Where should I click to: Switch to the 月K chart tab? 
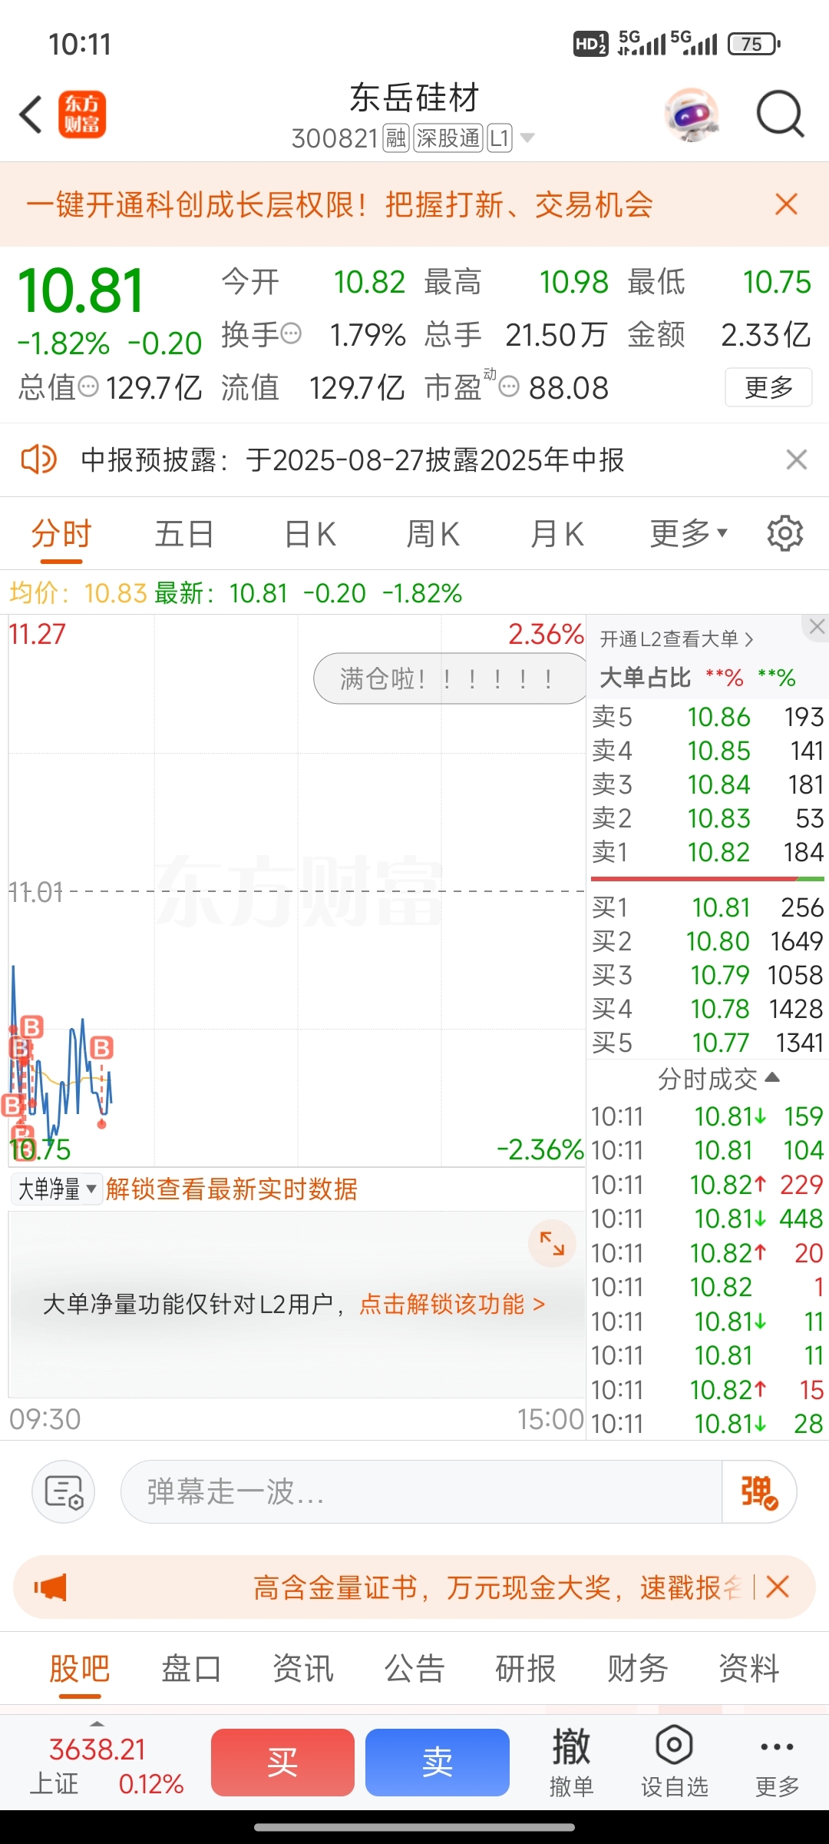557,533
